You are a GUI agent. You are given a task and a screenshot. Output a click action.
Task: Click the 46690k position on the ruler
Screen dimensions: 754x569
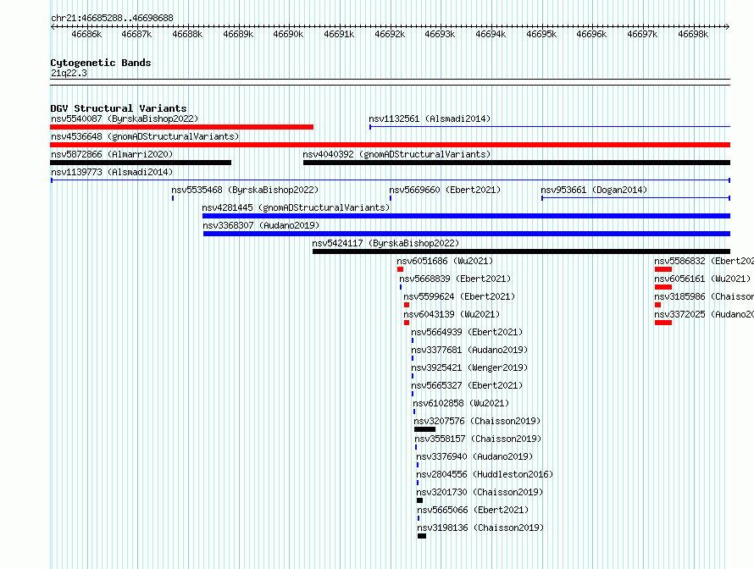(x=288, y=34)
